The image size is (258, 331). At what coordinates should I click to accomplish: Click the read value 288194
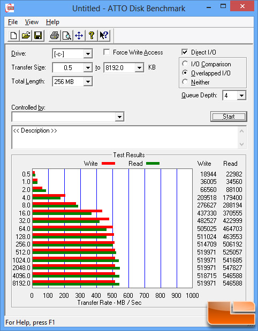(x=232, y=205)
